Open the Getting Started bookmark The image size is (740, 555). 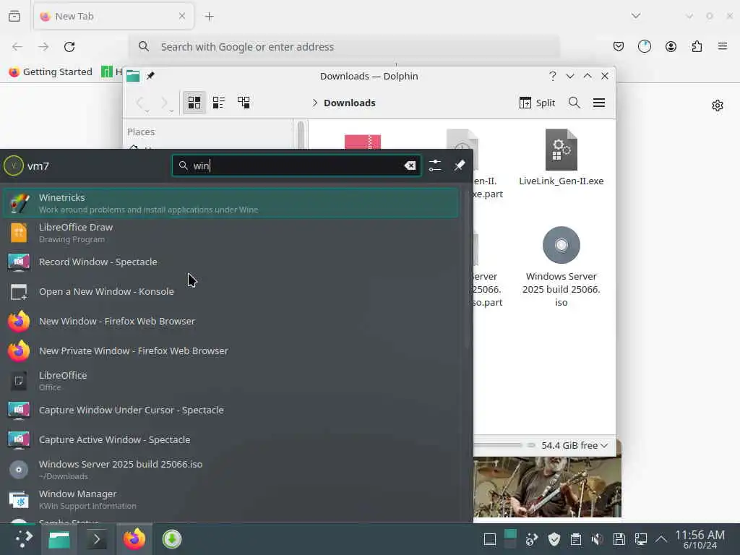51,72
